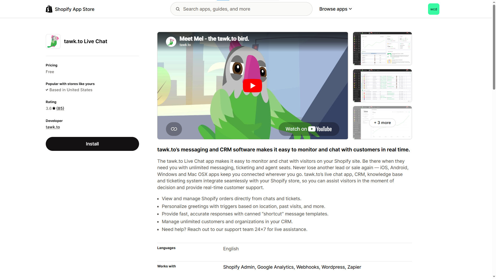Copy the video link via chain icon
The height and width of the screenshot is (279, 496).
pos(174,129)
